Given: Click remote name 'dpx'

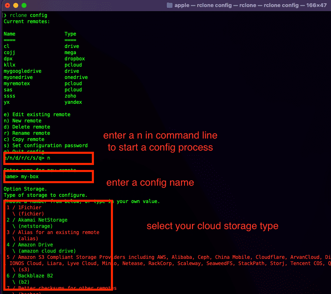Looking at the screenshot, I should point(8,59).
